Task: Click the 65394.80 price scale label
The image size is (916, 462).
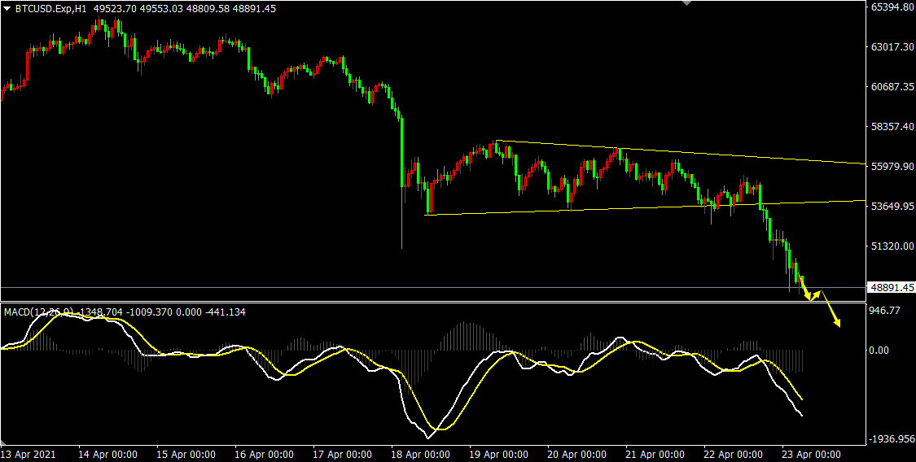Action: (892, 7)
